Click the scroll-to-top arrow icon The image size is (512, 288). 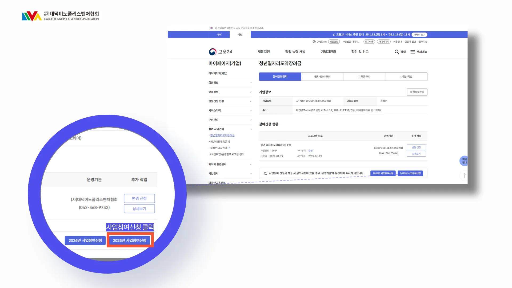pos(464,175)
